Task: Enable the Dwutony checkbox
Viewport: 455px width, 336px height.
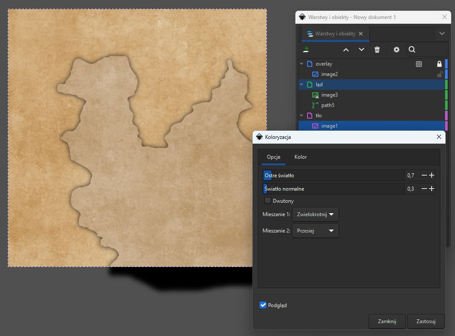Action: click(268, 201)
